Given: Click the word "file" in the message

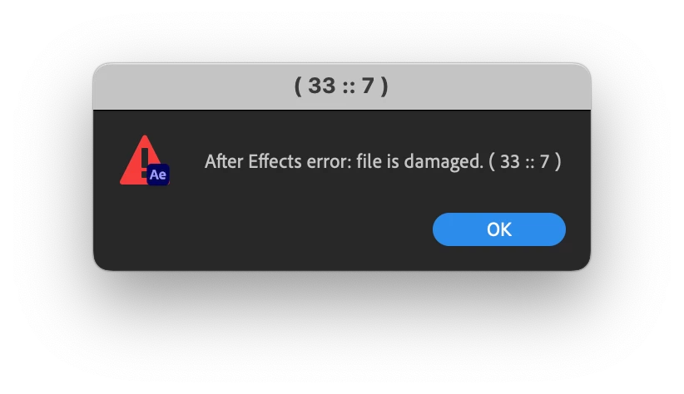Looking at the screenshot, I should (x=366, y=161).
